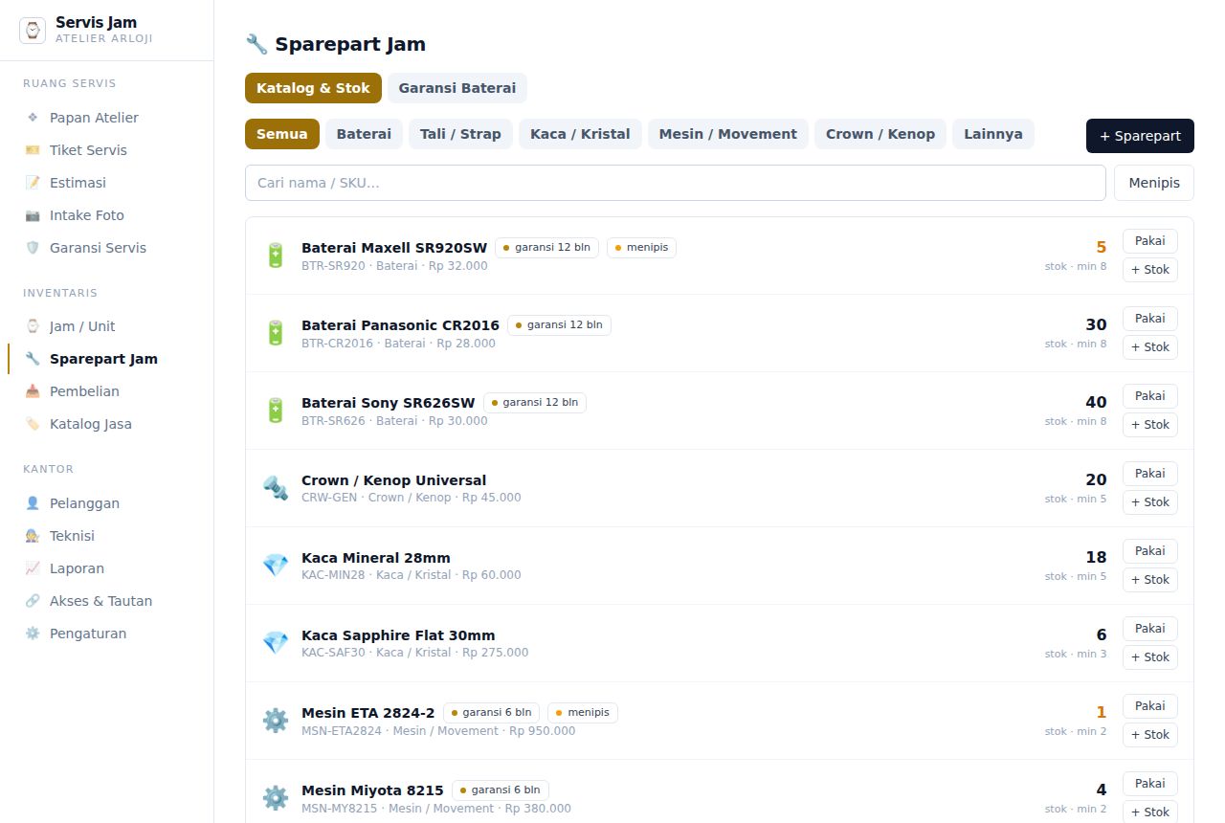The height and width of the screenshot is (823, 1225).
Task: Click the gear icon for Mesin ETA 2824-2
Action: coord(276,721)
